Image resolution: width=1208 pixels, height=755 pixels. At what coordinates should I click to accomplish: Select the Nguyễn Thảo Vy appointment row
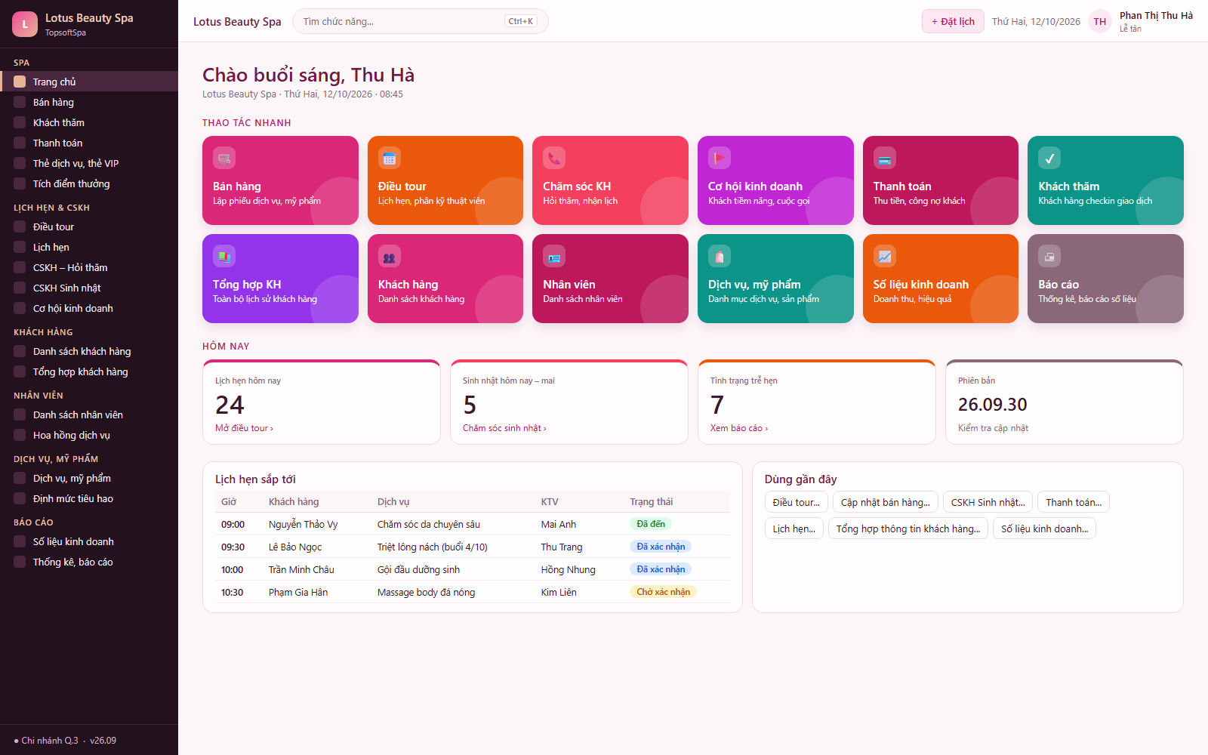tap(473, 524)
